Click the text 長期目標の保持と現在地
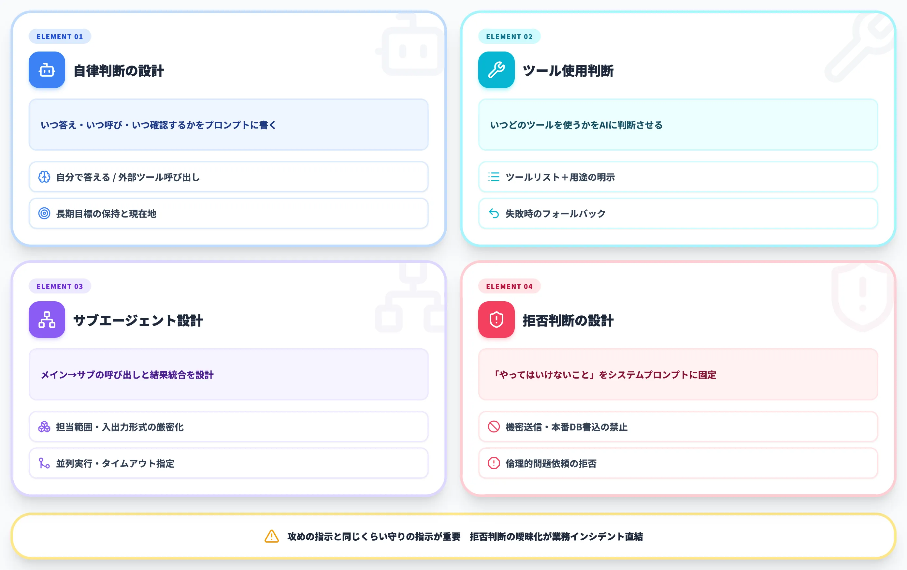This screenshot has height=570, width=907. pyautogui.click(x=106, y=214)
